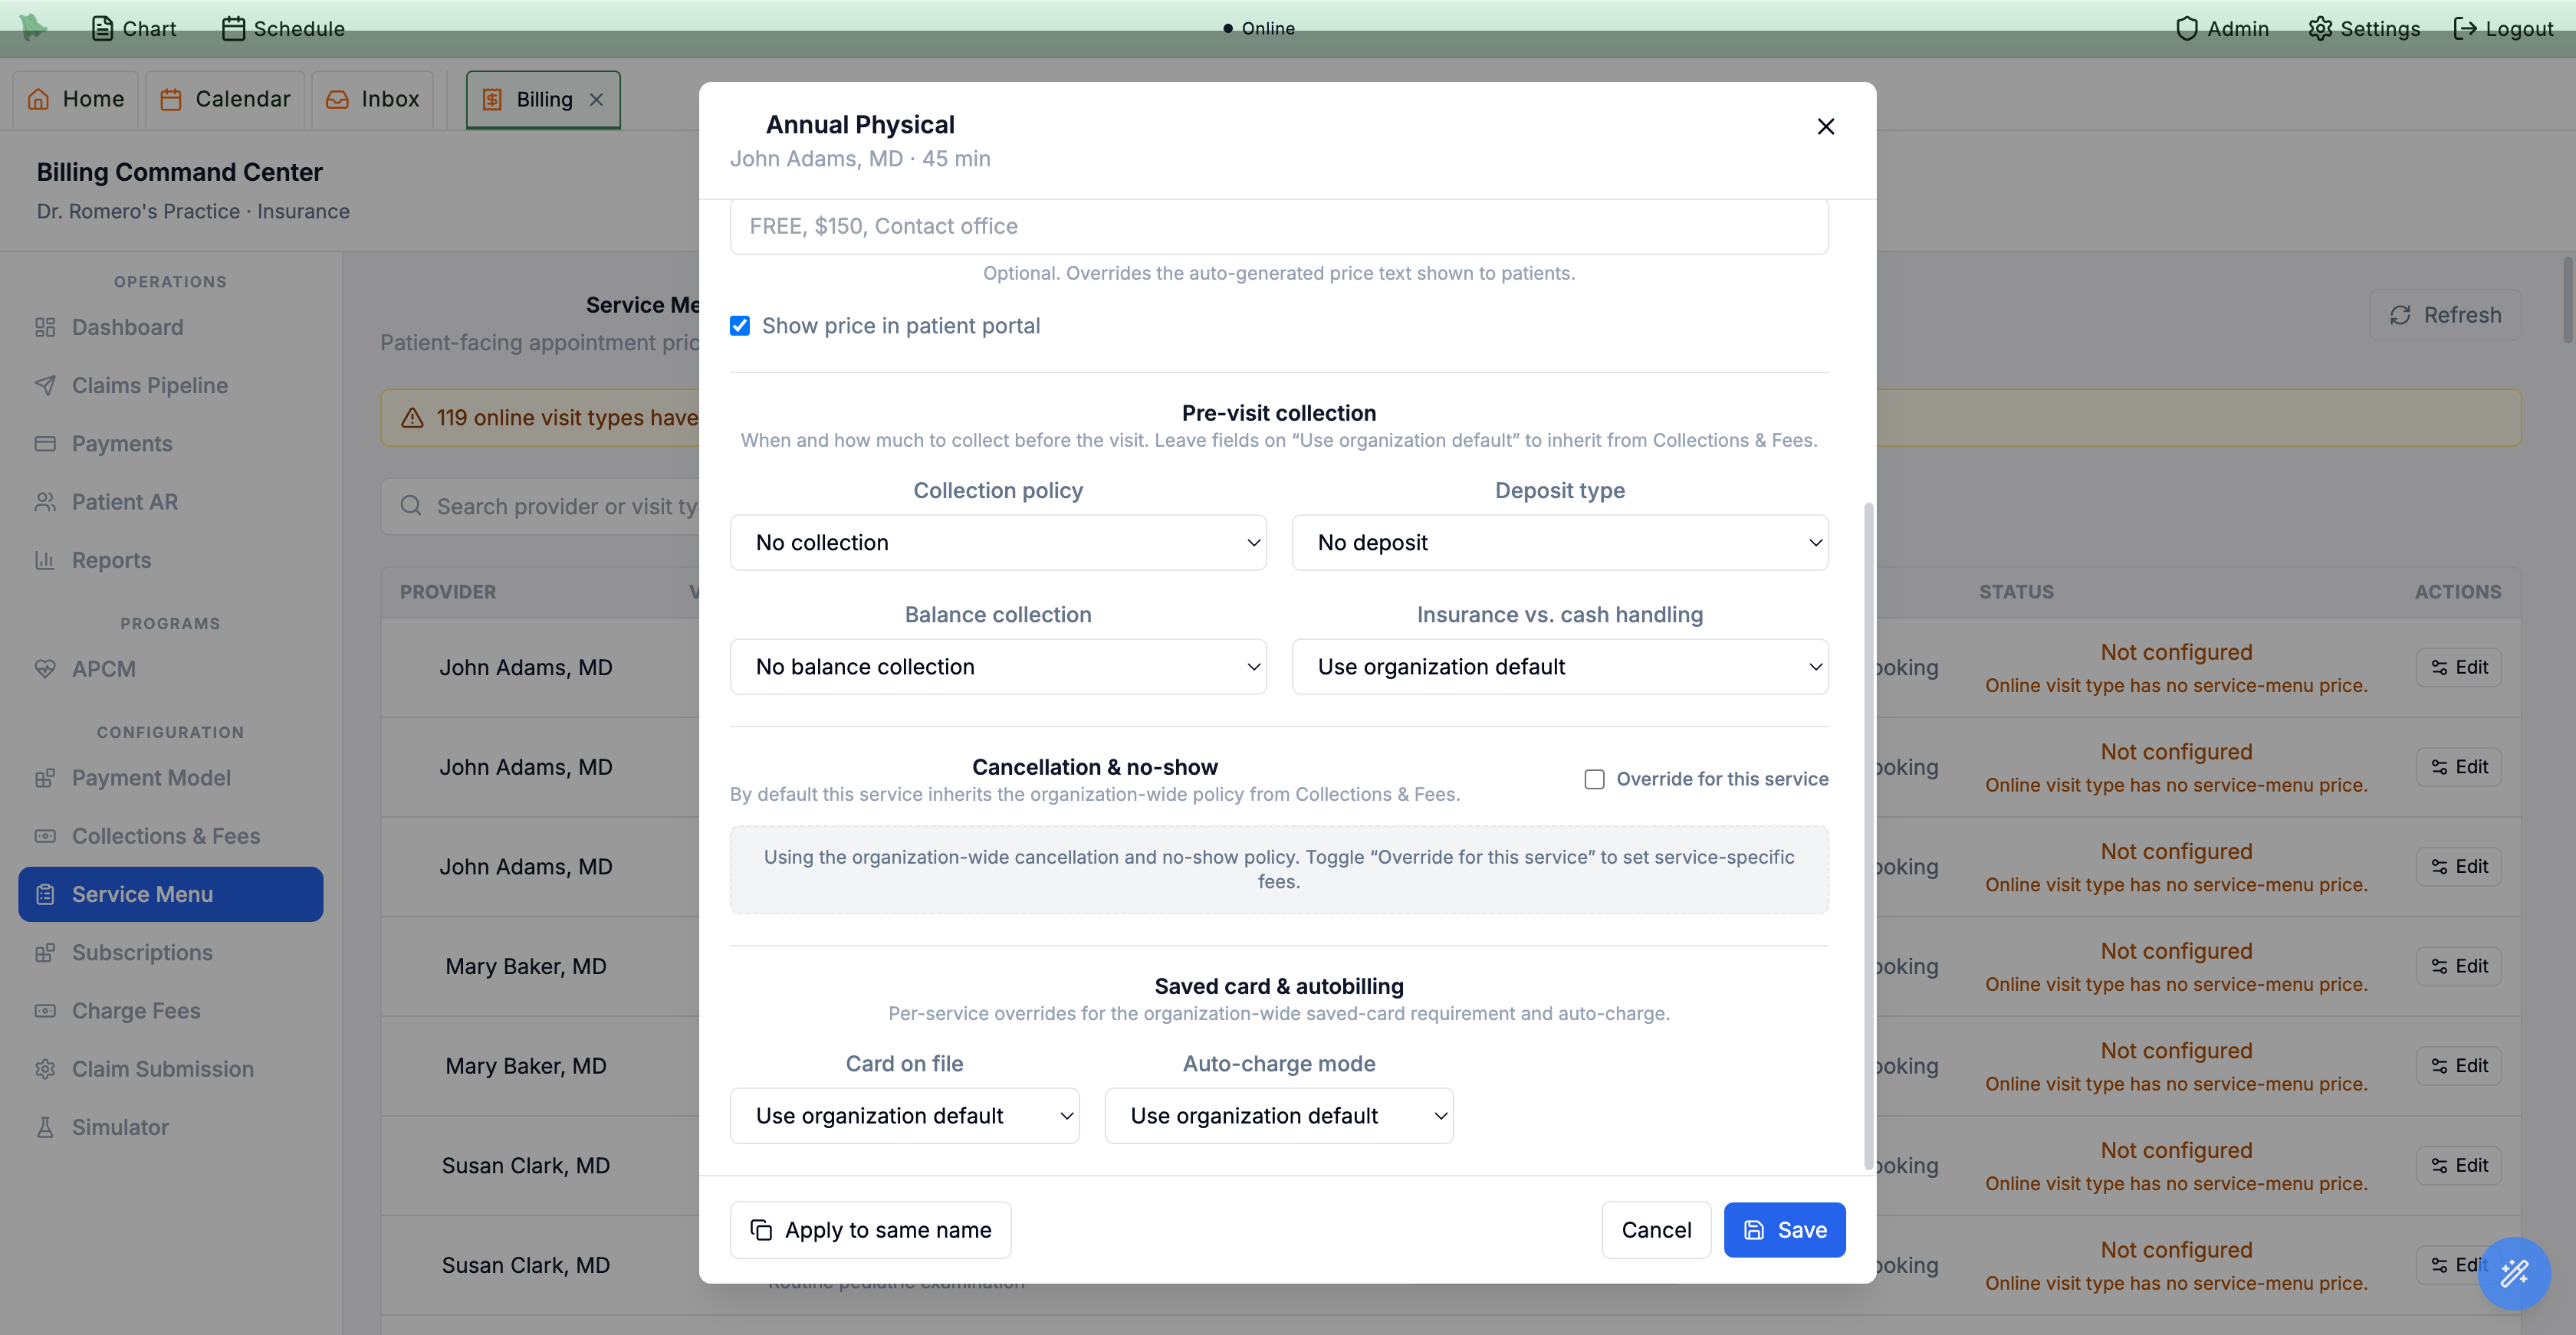Edit the first Susan Clark, MD row
Image resolution: width=2576 pixels, height=1335 pixels.
click(2458, 1165)
